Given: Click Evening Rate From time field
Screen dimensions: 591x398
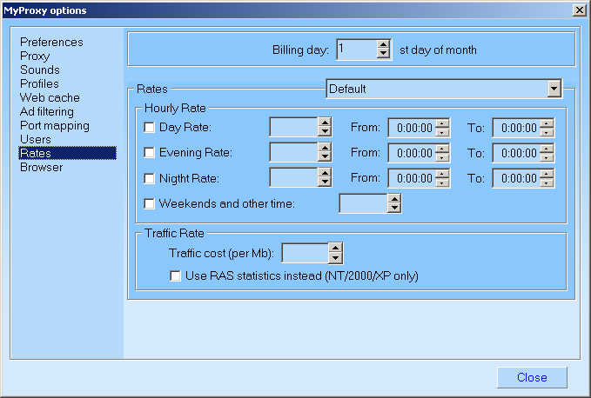Looking at the screenshot, I should (x=412, y=153).
